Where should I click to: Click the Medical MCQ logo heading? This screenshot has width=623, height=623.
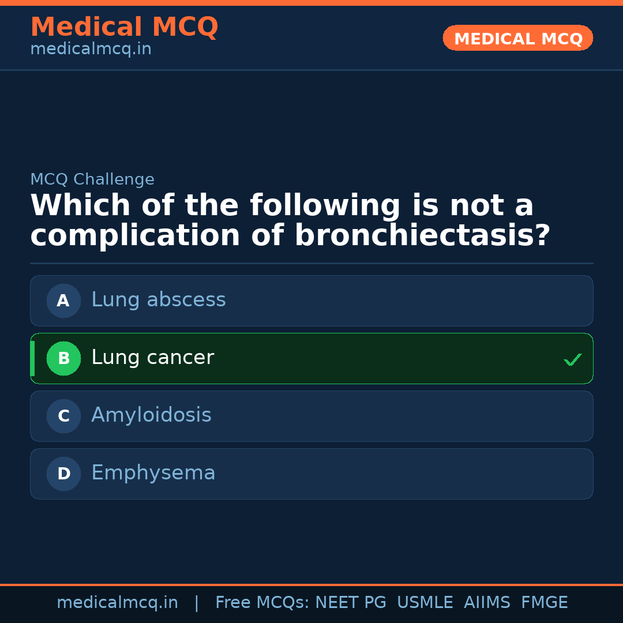(x=124, y=27)
